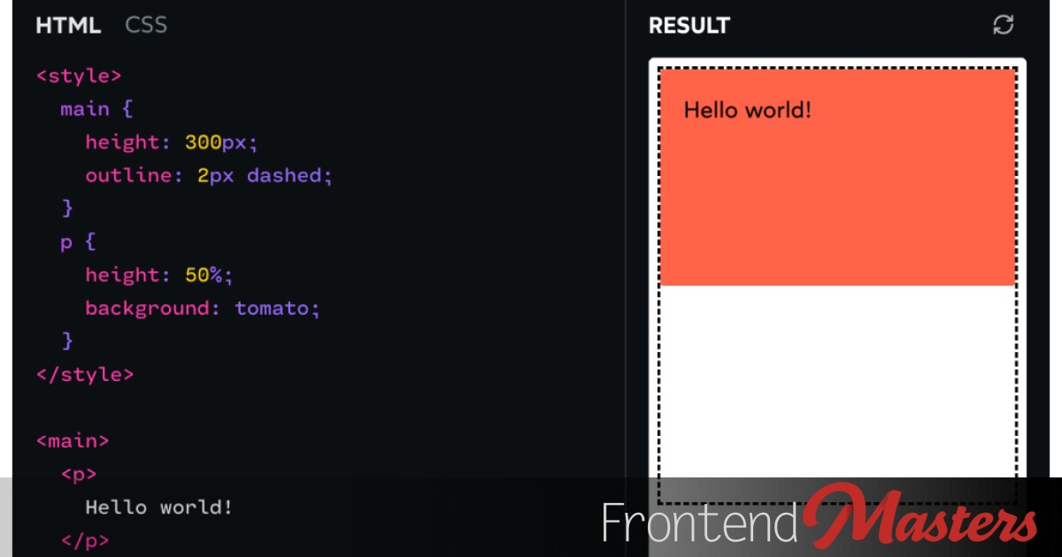
Task: Click Hello world! text in code editor
Action: (x=158, y=507)
